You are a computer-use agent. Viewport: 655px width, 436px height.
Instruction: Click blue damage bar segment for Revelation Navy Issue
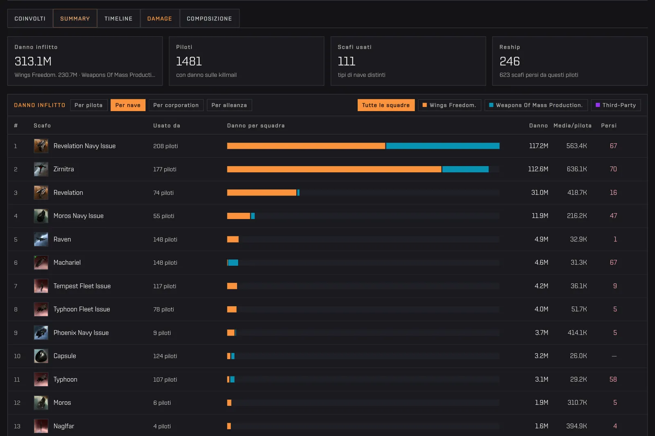(443, 146)
